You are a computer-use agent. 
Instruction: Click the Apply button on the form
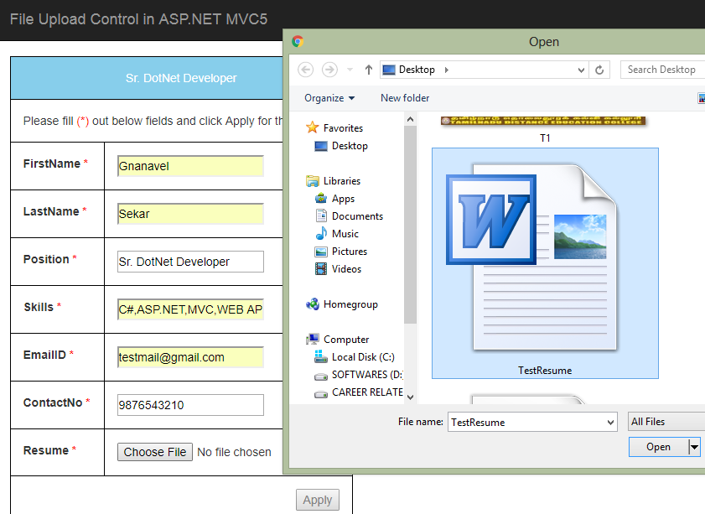[318, 499]
